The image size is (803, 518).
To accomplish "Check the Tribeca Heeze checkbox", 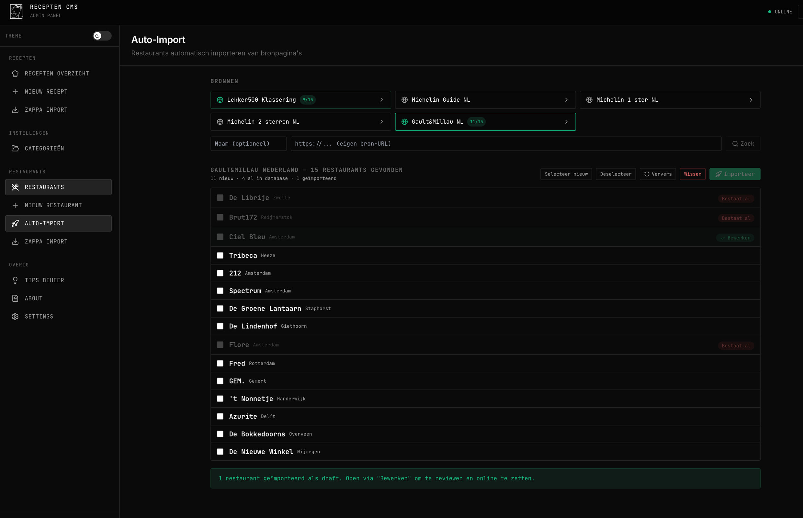I will coord(220,255).
